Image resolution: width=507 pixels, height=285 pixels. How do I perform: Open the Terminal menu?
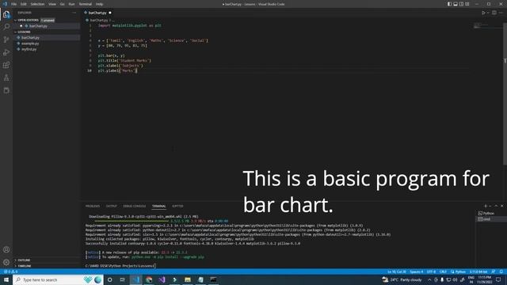(86, 4)
